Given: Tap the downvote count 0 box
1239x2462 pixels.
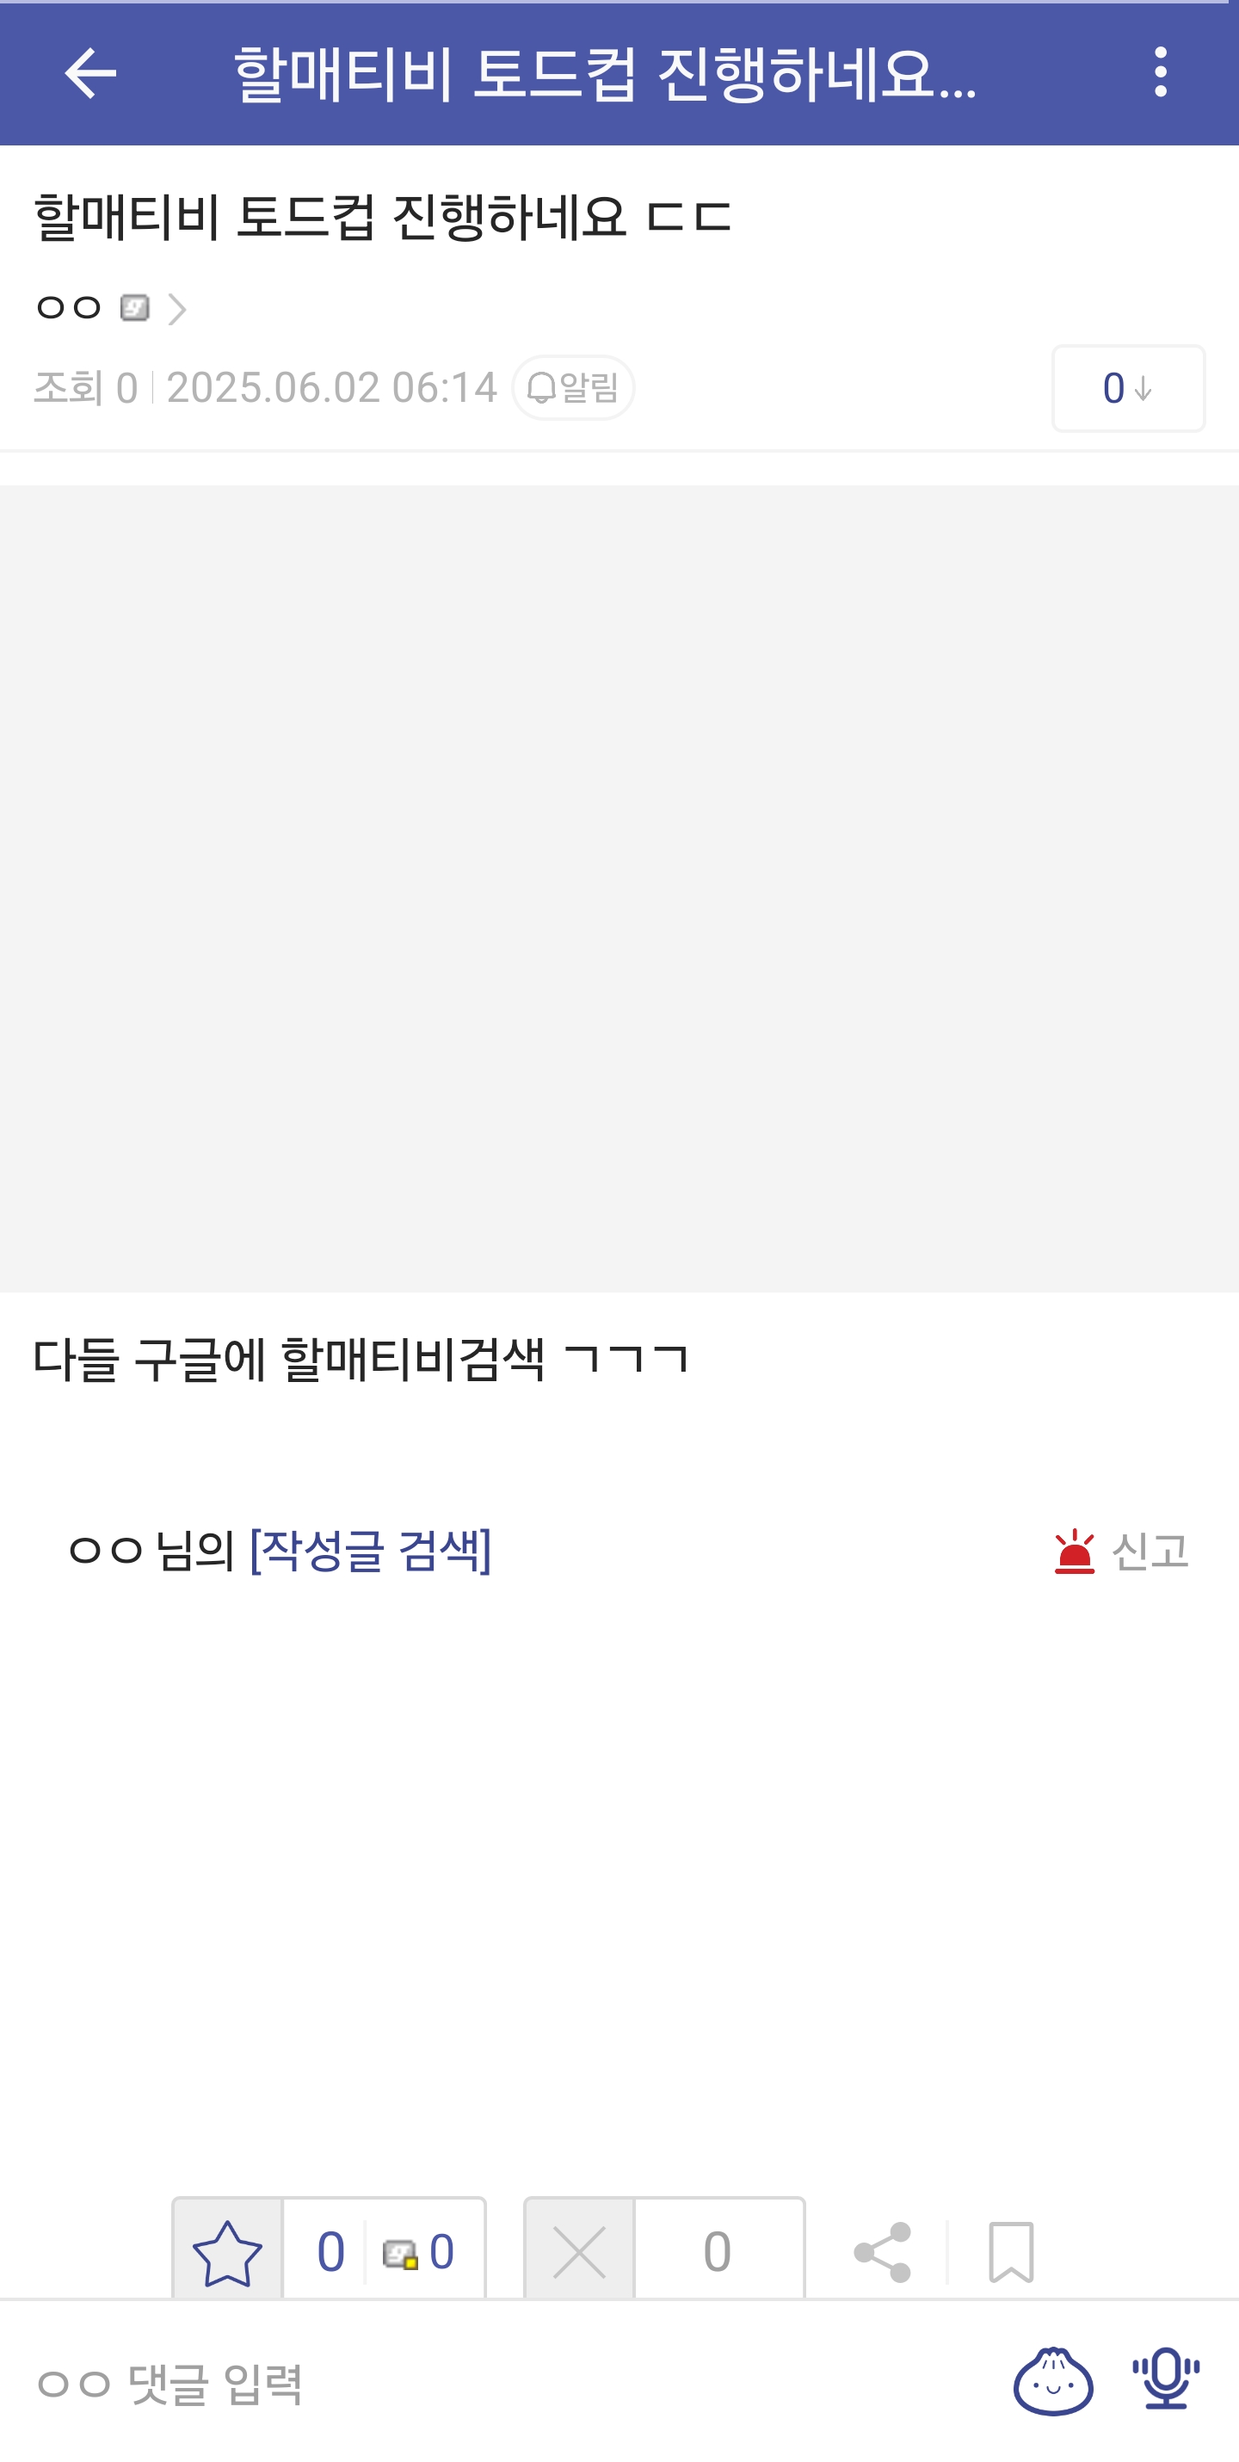Looking at the screenshot, I should click(x=718, y=2252).
